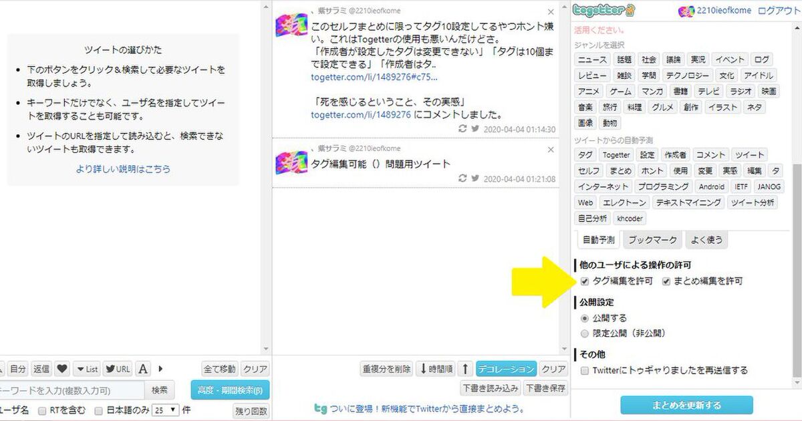
Task: Click the user avatar beside 2210ieofkome in header
Action: tap(686, 11)
